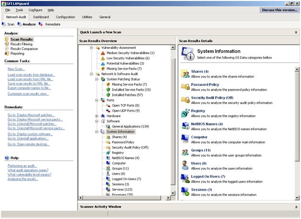301x219 pixels.
Task: Click the Logged On Users icon in details
Action: 185,178
